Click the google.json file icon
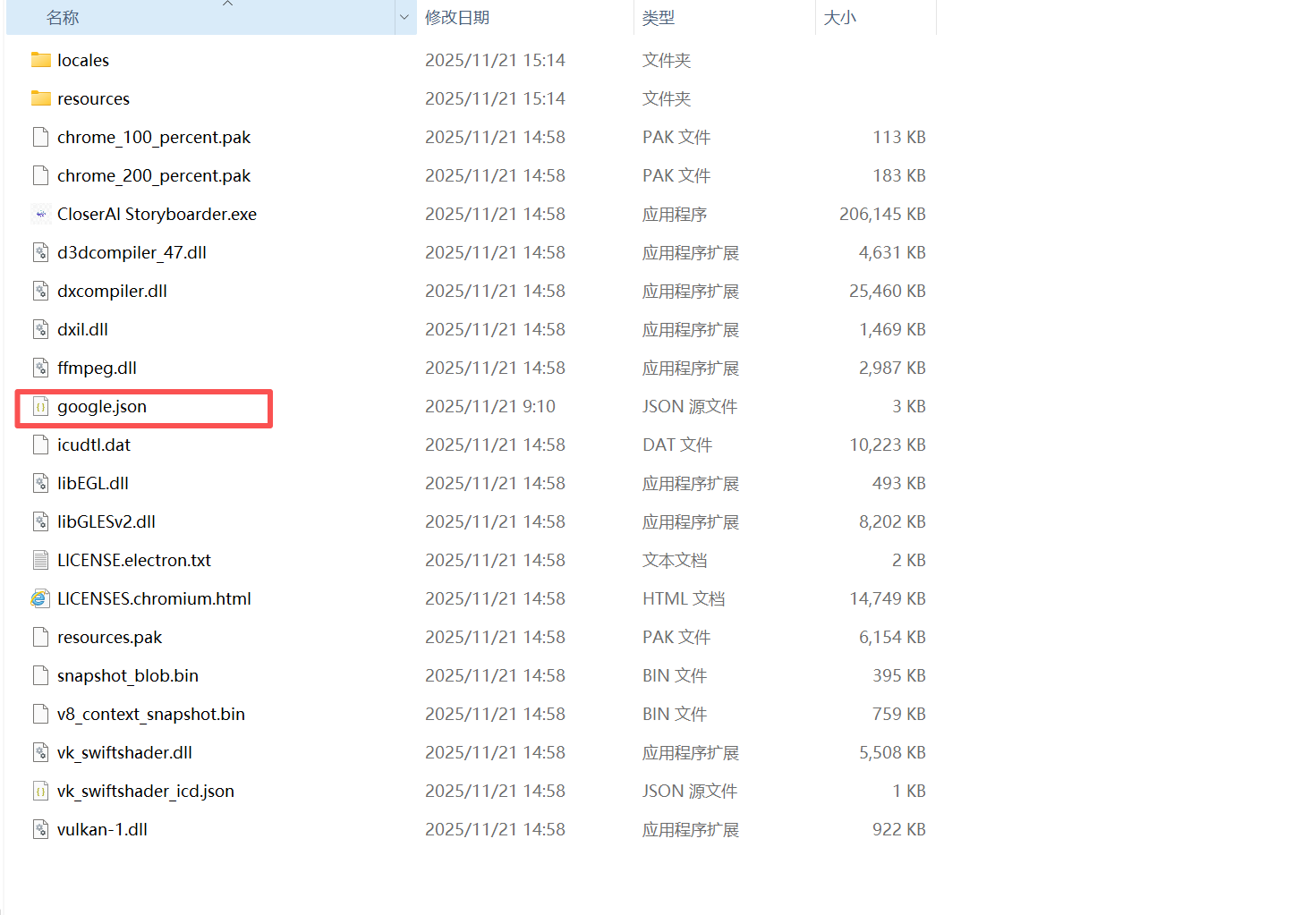This screenshot has height=915, width=1301. (x=40, y=407)
